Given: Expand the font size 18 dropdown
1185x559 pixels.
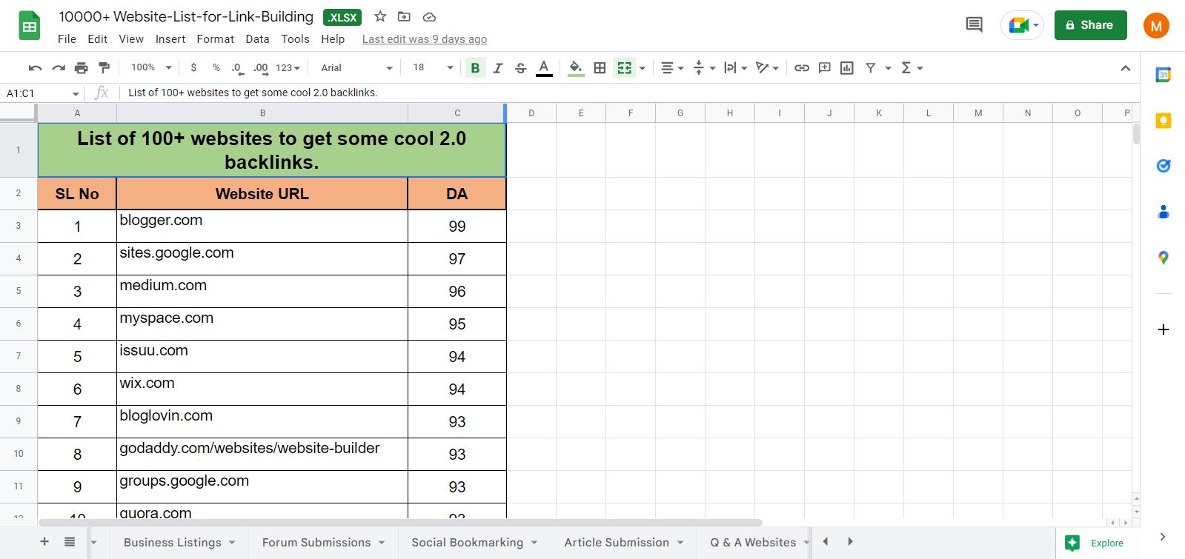Looking at the screenshot, I should tap(433, 68).
